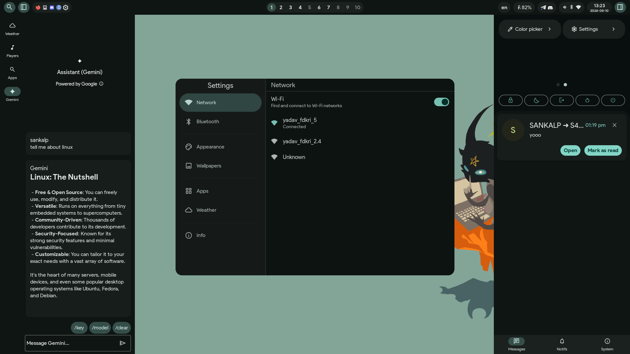Launch Firefox from the top bar

coord(38,8)
